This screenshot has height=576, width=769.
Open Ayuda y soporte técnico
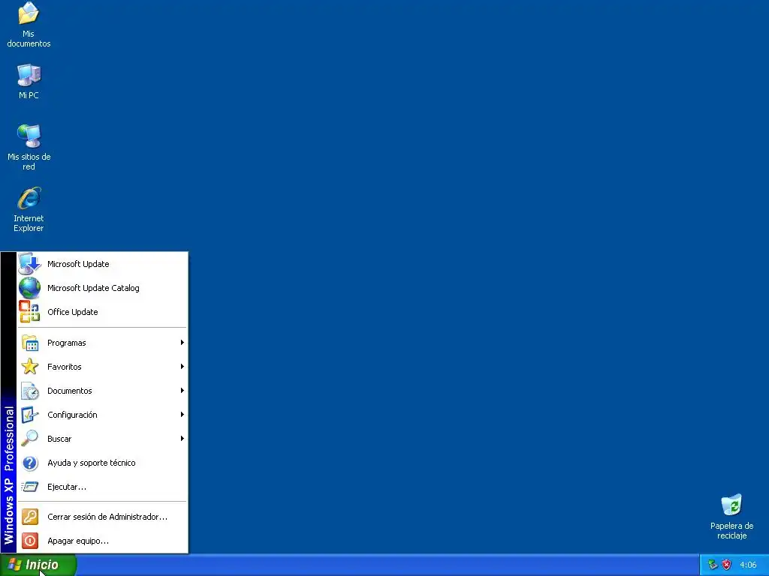click(x=102, y=462)
